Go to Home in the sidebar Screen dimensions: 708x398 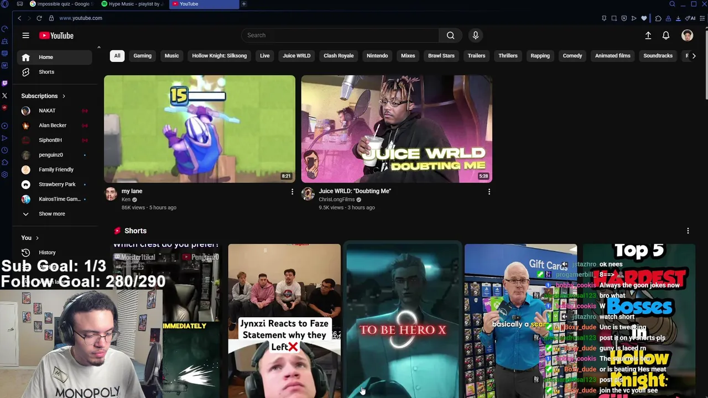(x=54, y=57)
